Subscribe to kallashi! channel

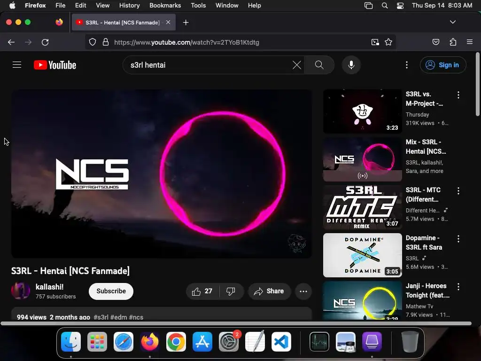111,291
